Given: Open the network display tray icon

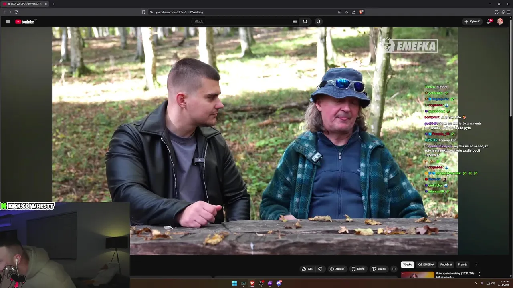Looking at the screenshot, I should coord(488,283).
